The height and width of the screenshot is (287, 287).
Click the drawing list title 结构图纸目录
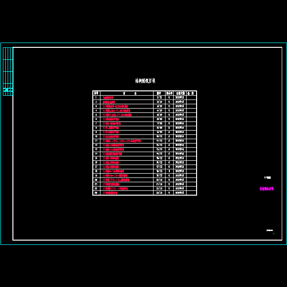(145, 81)
